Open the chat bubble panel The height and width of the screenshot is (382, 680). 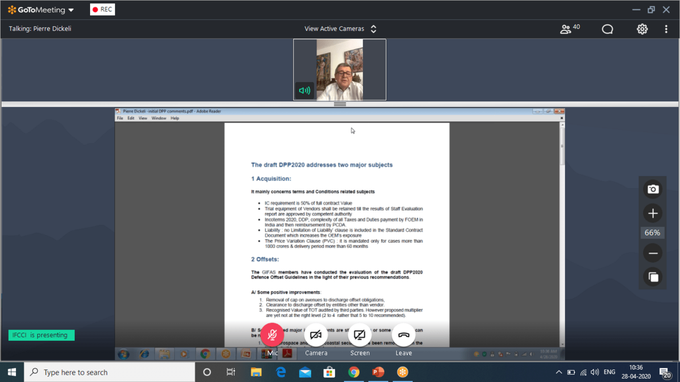[607, 29]
